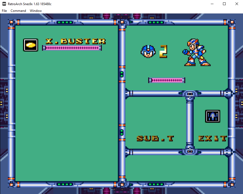Click the RetroArch app icon in title bar
This screenshot has height=194, width=243.
(x=4, y=4)
